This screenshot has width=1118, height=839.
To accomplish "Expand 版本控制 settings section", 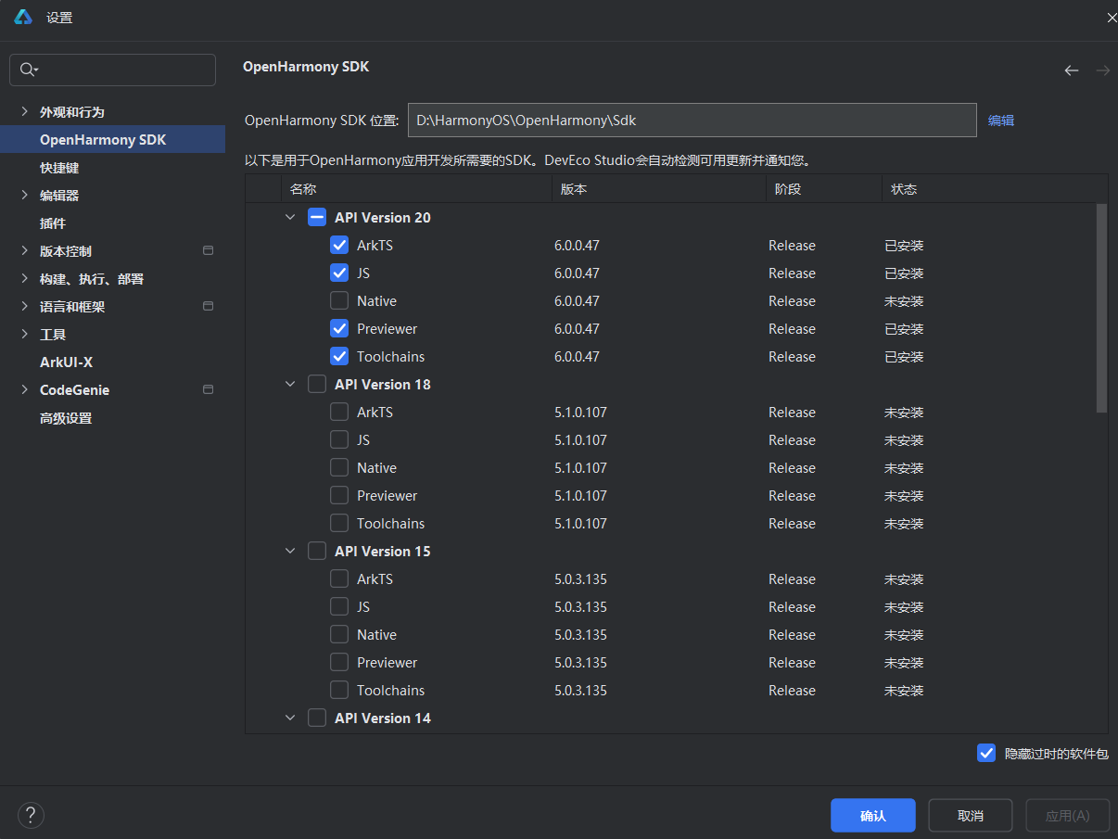I will (x=24, y=250).
